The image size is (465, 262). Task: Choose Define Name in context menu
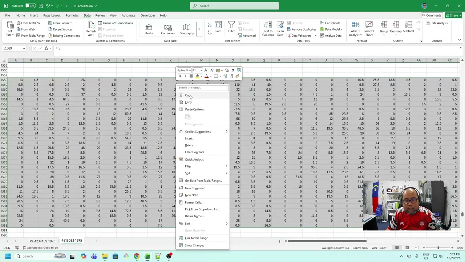[x=203, y=216]
